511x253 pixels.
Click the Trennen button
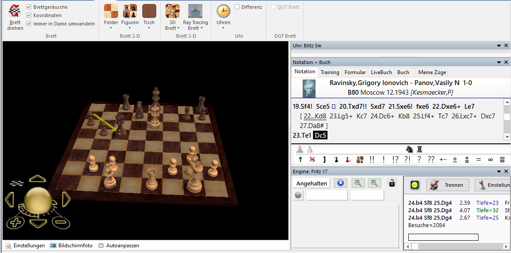point(448,185)
